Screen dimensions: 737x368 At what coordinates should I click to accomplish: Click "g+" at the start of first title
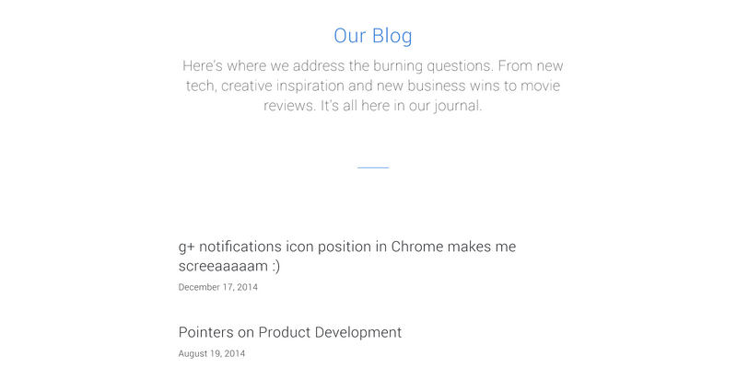[x=187, y=247]
